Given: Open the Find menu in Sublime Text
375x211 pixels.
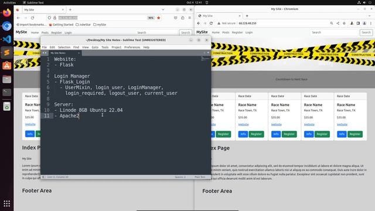Looking at the screenshot, I should [x=76, y=47].
